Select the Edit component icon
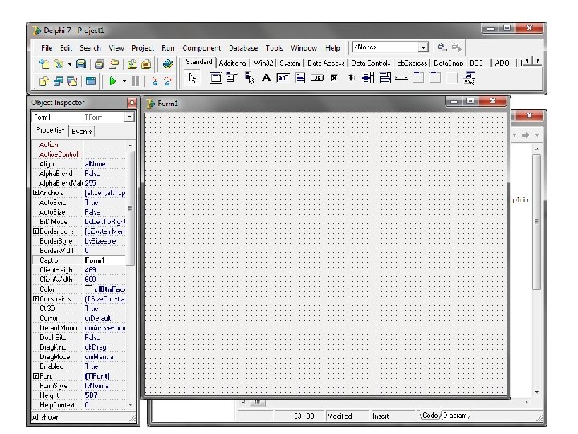This screenshot has width=578, height=434. [x=283, y=78]
